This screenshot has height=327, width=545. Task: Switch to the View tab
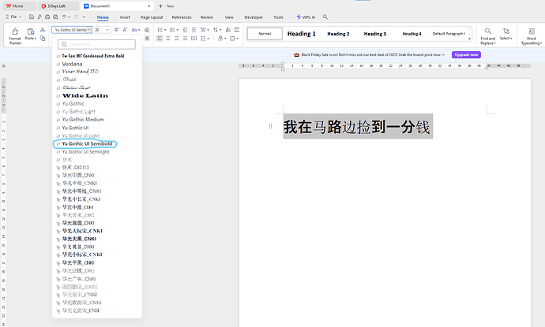[229, 17]
